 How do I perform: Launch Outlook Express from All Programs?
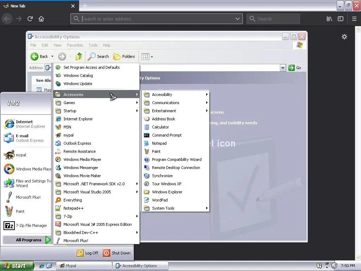point(96,143)
